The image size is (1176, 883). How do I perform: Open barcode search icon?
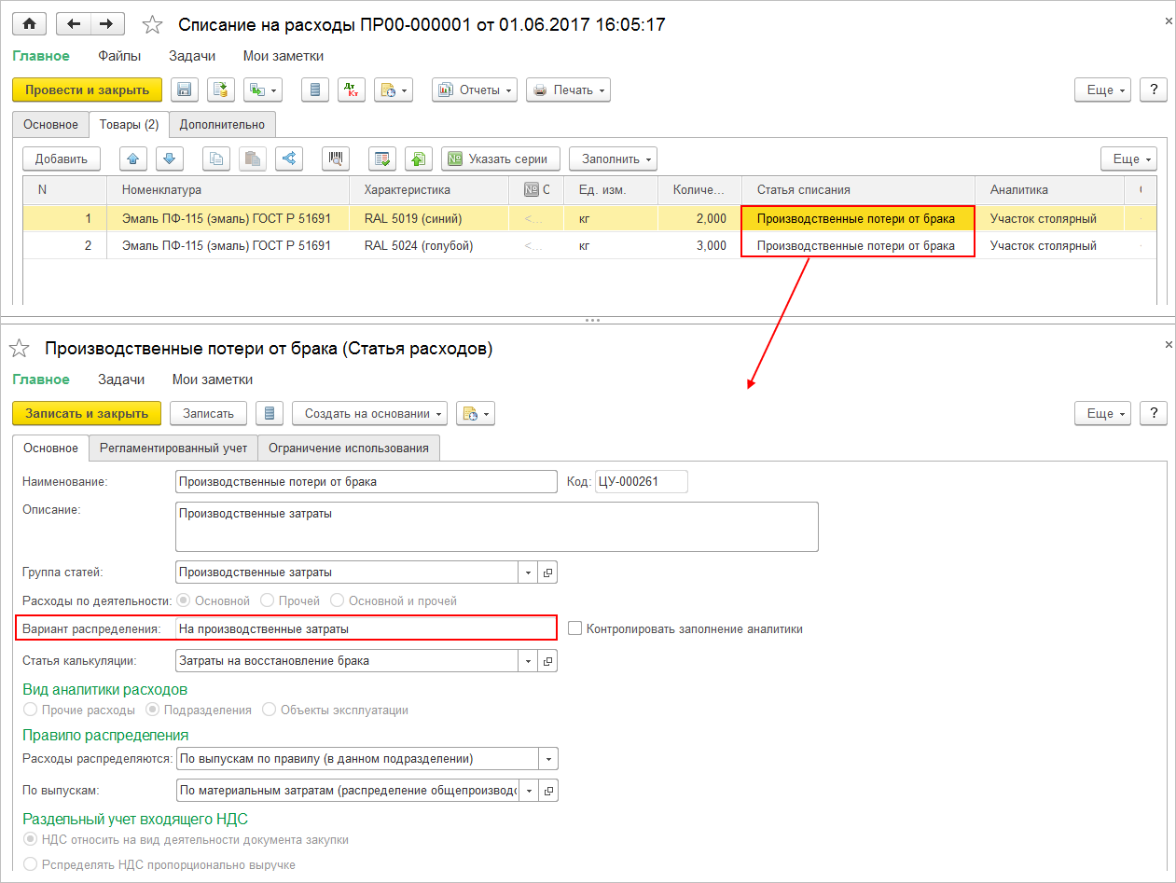[x=336, y=159]
